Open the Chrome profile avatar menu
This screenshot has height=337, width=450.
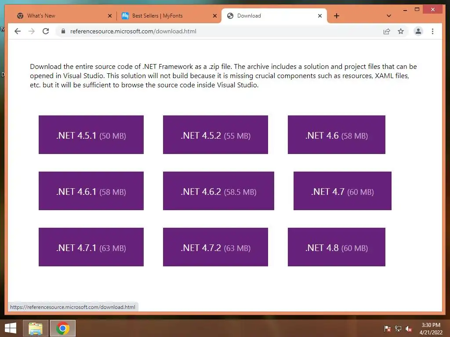coord(418,31)
